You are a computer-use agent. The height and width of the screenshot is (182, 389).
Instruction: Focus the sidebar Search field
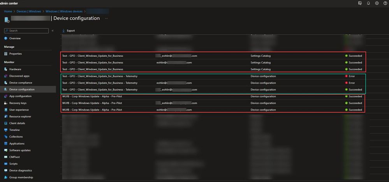coord(26,31)
